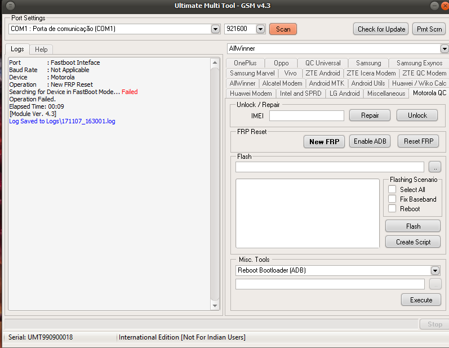Click the log scrollbar up arrow

click(215, 63)
